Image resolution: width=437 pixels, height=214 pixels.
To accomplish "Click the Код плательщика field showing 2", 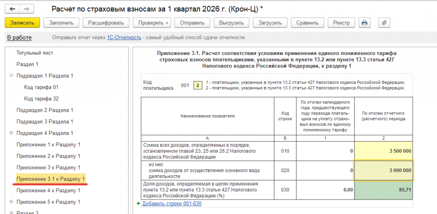I will pyautogui.click(x=198, y=85).
